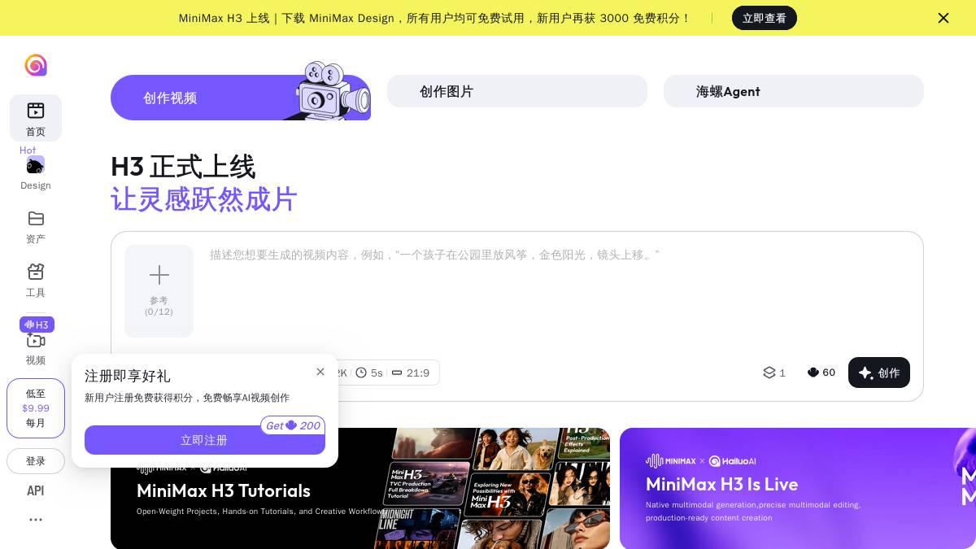Viewport: 976px width, 549px height.
Task: Click the Hailuo logo icon
Action: [x=36, y=65]
